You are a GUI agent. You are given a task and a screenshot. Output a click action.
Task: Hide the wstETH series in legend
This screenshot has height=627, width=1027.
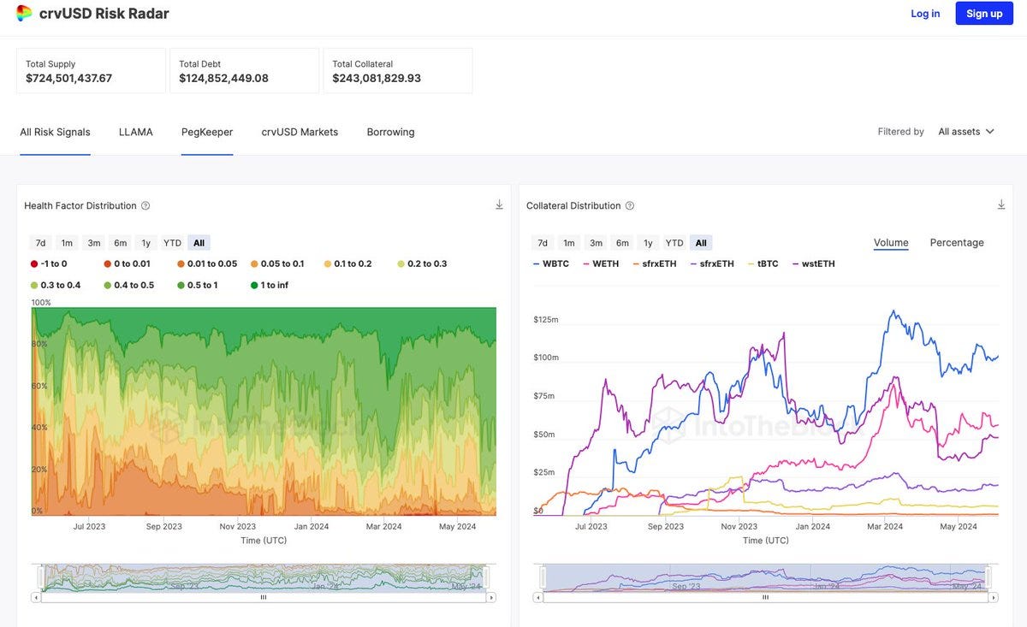[x=814, y=263]
